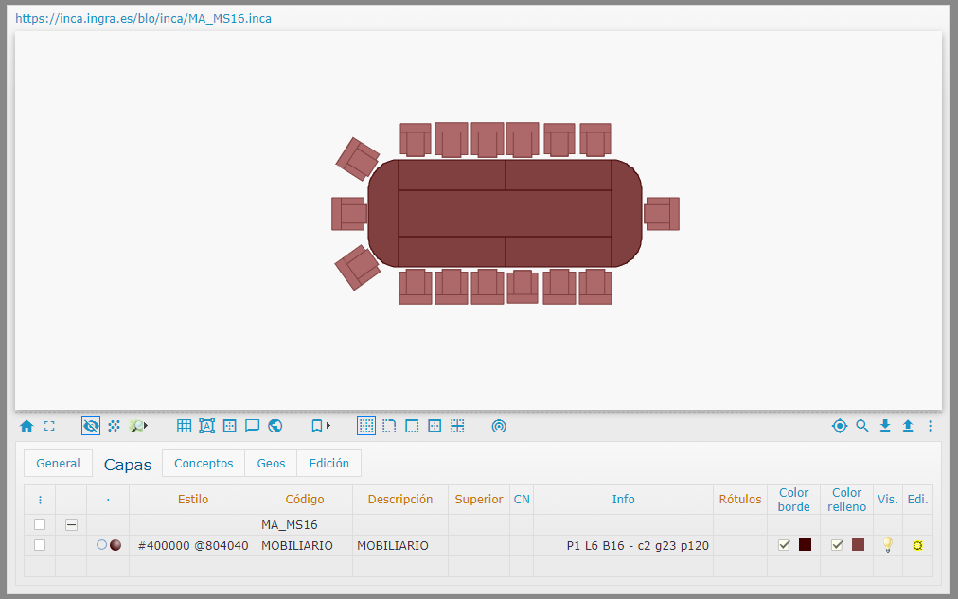This screenshot has width=958, height=599.
Task: Open the bookmark dropdown in the toolbar
Action: (x=321, y=426)
